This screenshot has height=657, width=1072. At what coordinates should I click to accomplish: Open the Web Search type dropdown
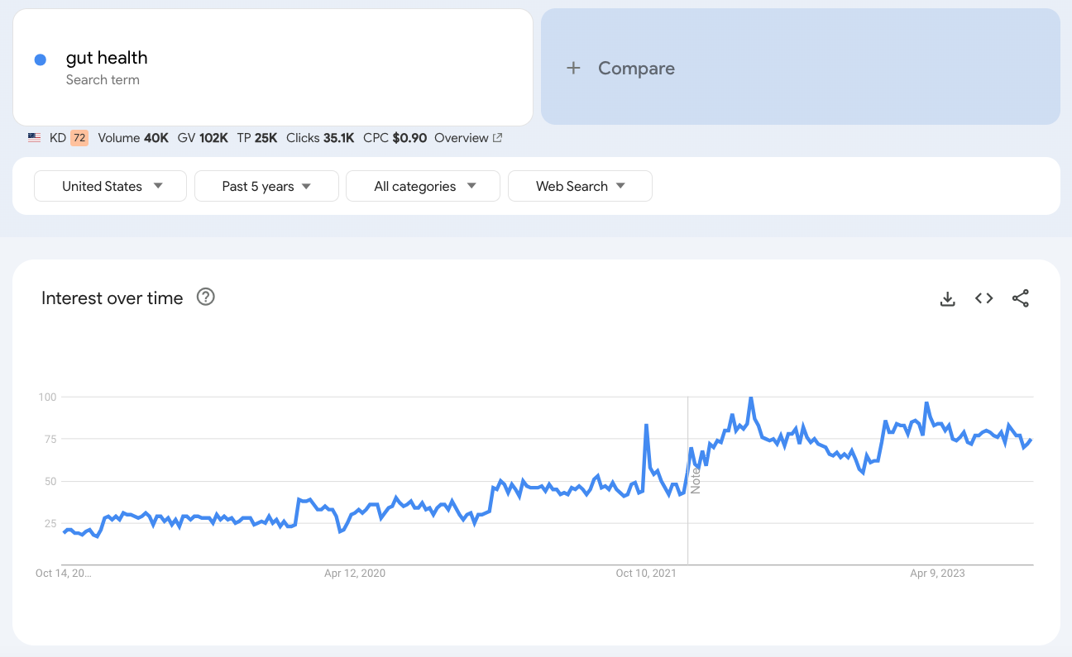(x=580, y=185)
